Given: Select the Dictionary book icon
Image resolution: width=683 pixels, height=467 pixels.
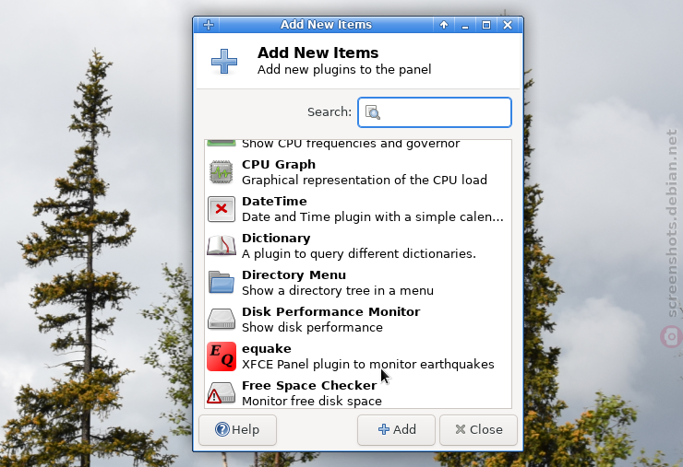Looking at the screenshot, I should [222, 246].
